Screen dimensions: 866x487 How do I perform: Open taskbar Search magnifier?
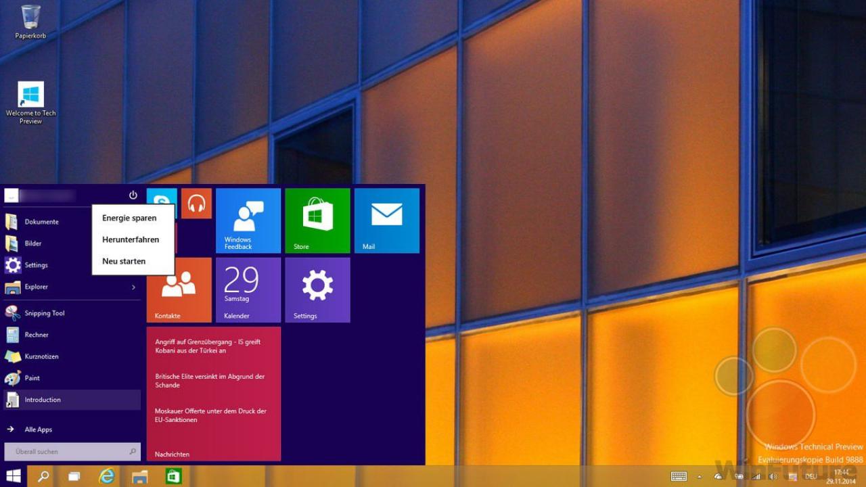coord(43,476)
